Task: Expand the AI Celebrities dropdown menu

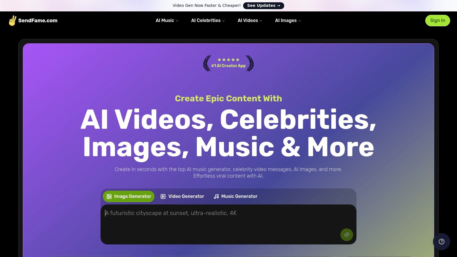Action: pos(208,21)
